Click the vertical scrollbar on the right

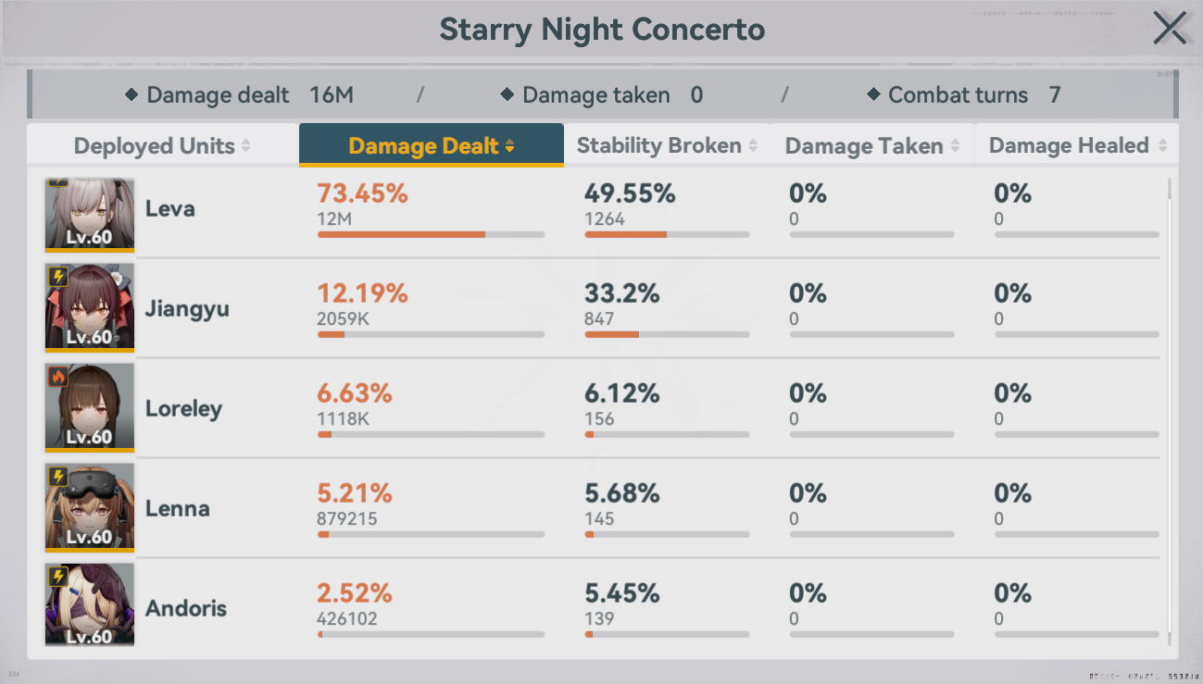pos(1170,412)
